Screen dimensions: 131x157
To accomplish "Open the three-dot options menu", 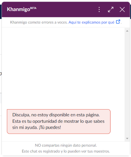I will click(99, 10).
